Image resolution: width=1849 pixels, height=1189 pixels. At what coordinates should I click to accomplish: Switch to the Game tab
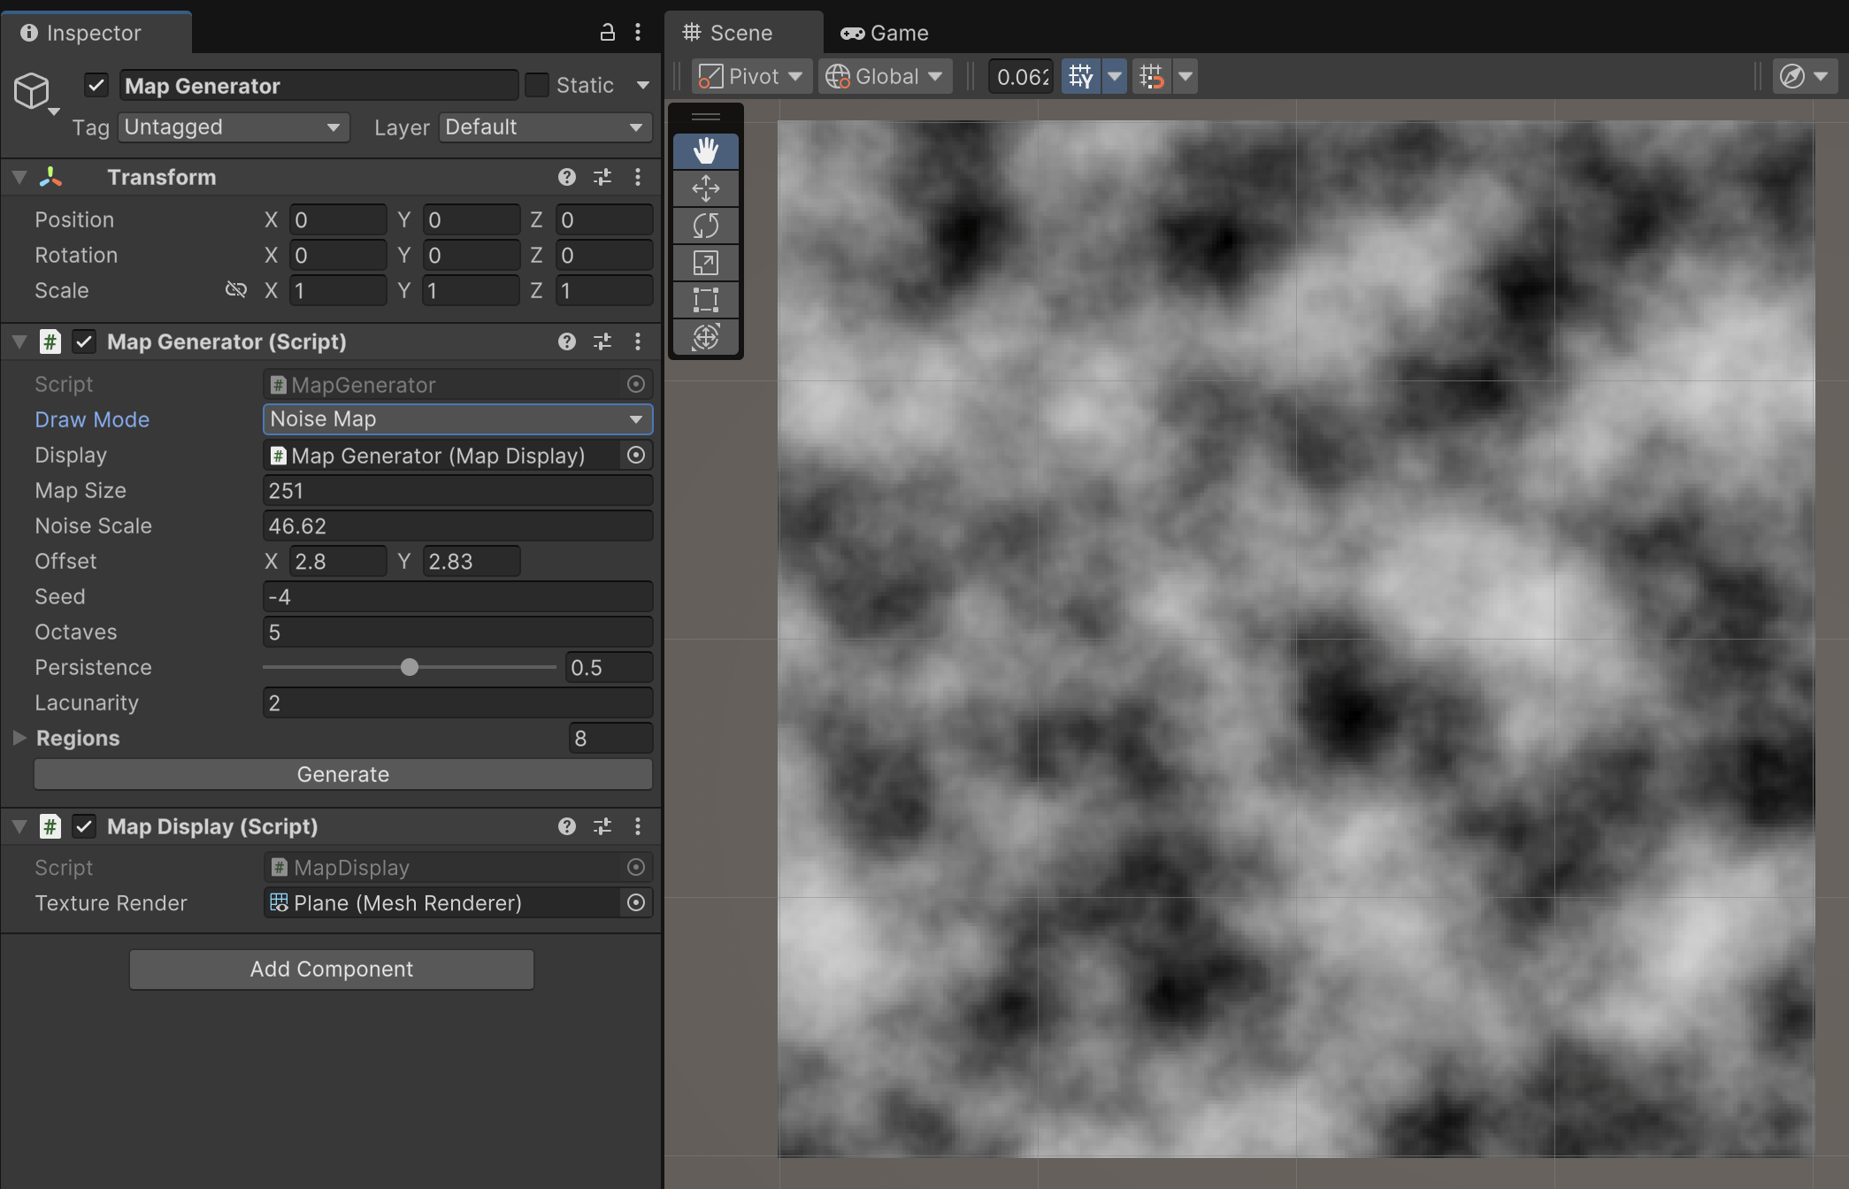tap(884, 33)
